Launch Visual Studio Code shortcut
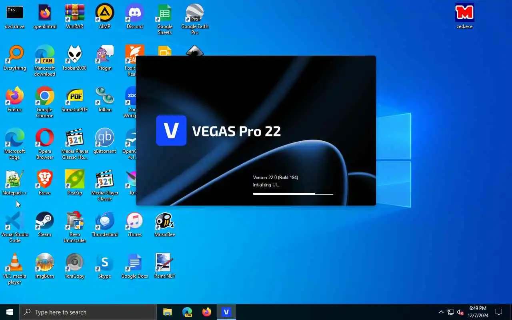 15,227
